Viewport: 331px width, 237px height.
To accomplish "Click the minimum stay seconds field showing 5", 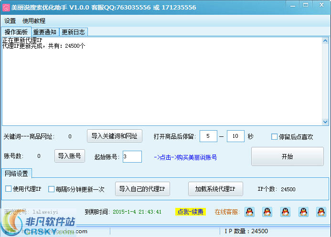I will (208, 136).
